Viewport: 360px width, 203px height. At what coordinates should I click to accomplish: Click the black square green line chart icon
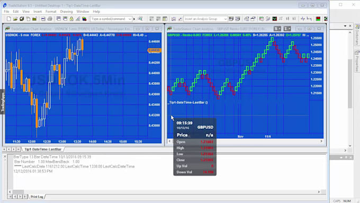275,19
